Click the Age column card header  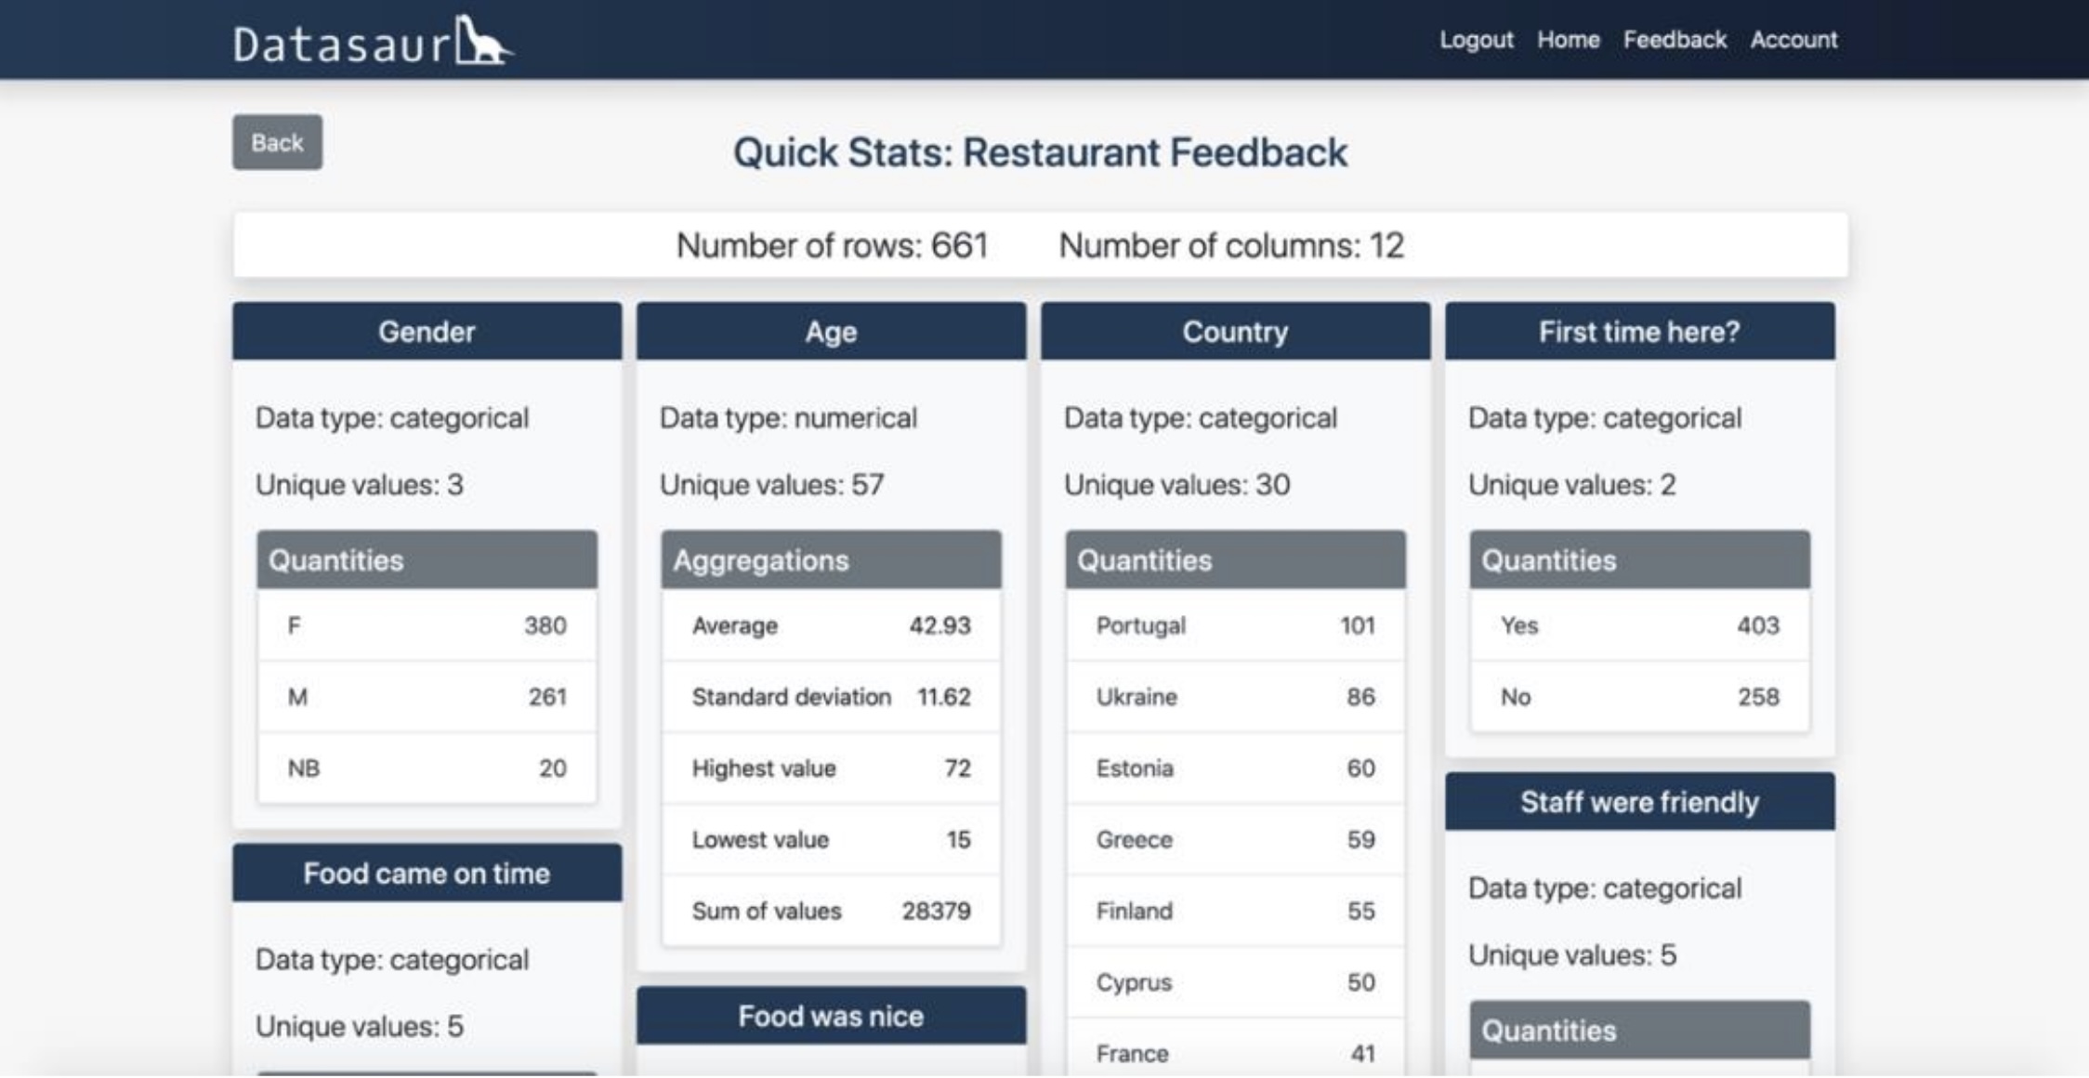tap(831, 332)
